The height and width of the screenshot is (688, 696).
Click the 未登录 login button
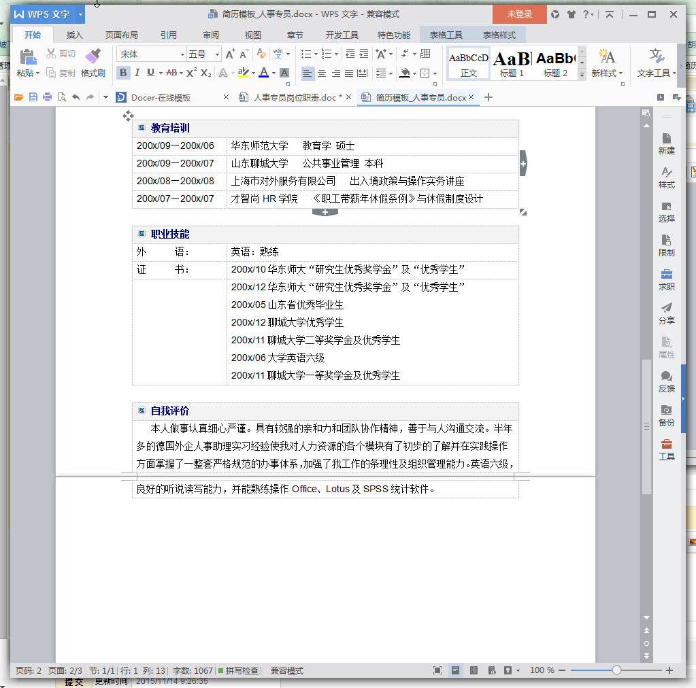pos(519,14)
